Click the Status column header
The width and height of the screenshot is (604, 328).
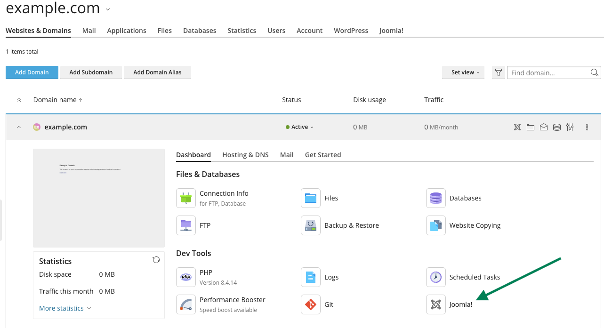291,100
